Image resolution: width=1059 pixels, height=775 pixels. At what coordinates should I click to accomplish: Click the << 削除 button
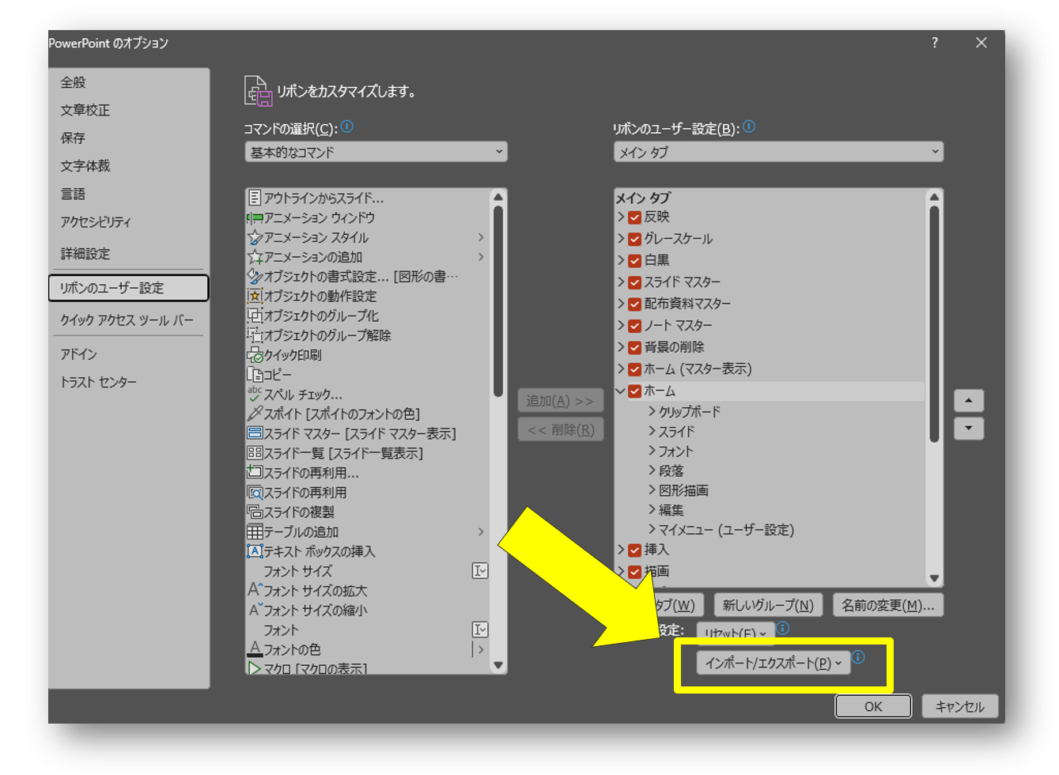coord(561,430)
